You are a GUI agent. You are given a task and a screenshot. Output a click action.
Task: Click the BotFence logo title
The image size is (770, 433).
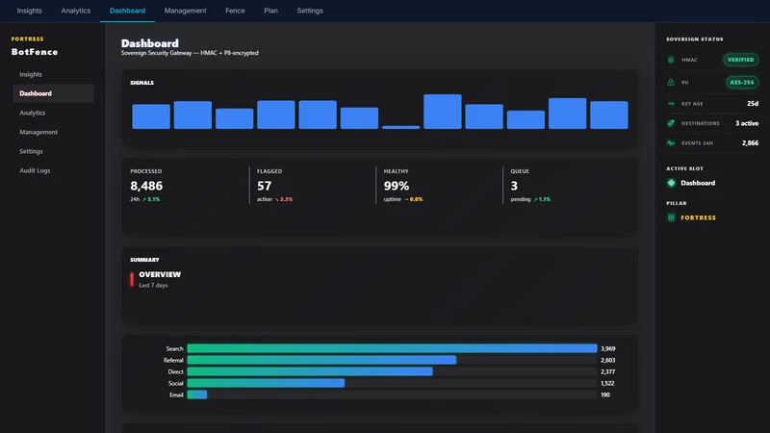(35, 52)
